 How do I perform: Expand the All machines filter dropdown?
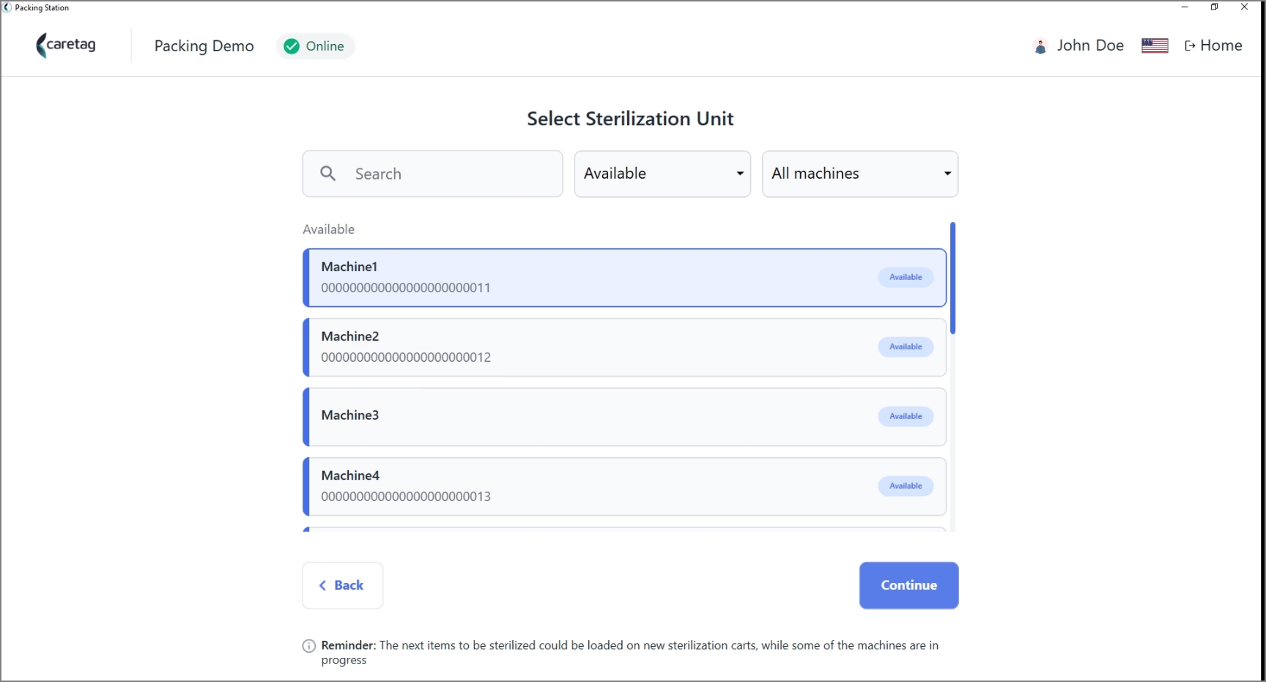(860, 174)
